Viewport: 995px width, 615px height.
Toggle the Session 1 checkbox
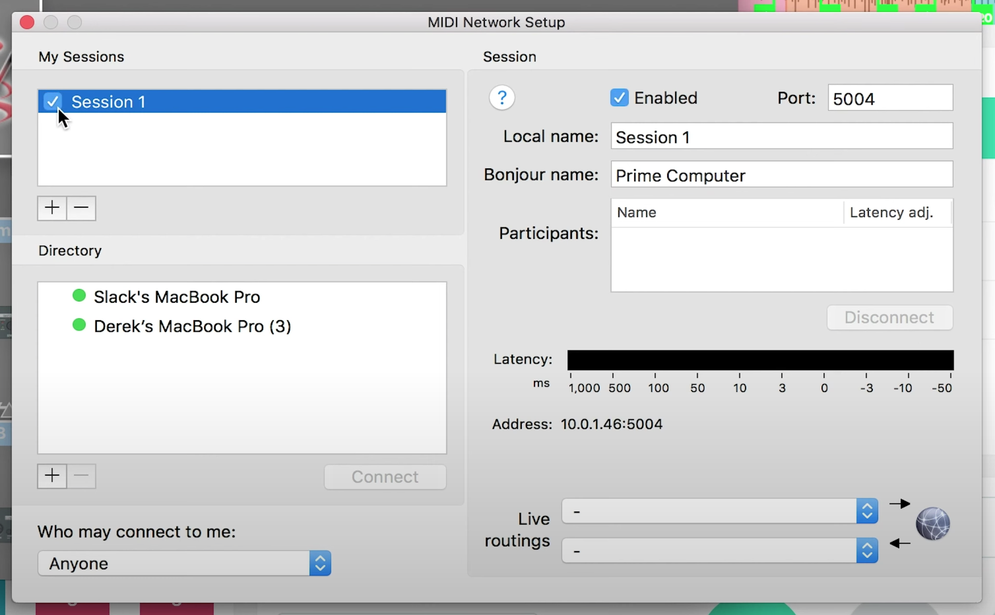53,101
